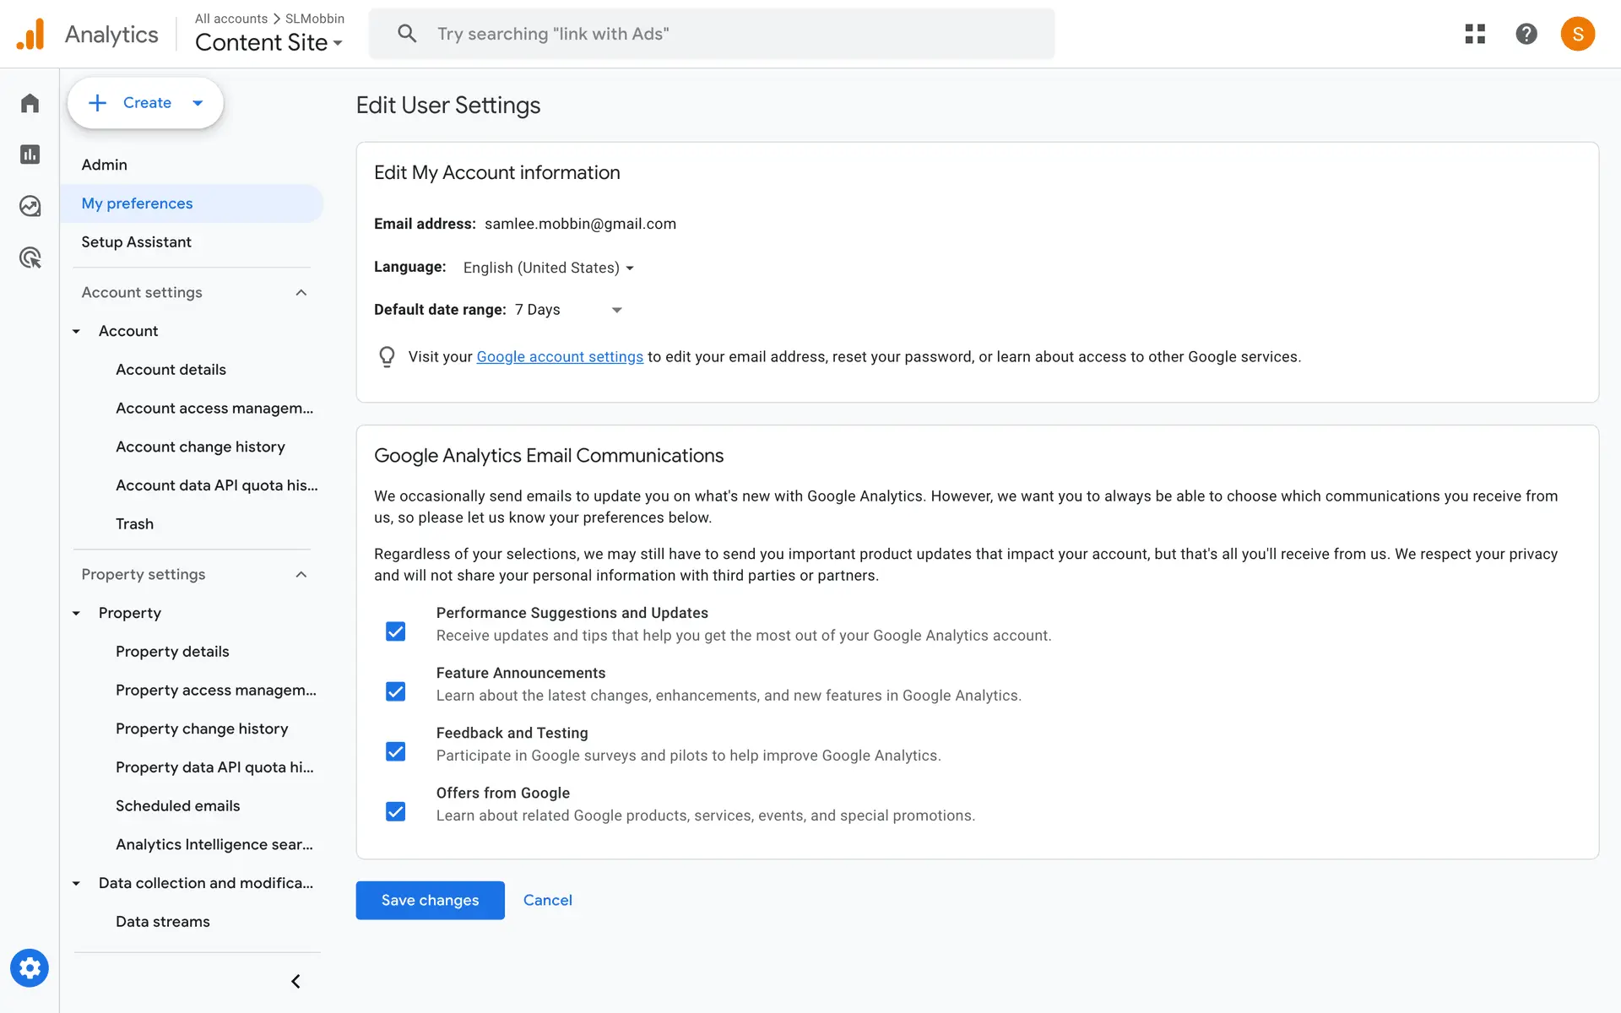
Task: Toggle the Feature Announcements checkbox
Action: [x=395, y=691]
